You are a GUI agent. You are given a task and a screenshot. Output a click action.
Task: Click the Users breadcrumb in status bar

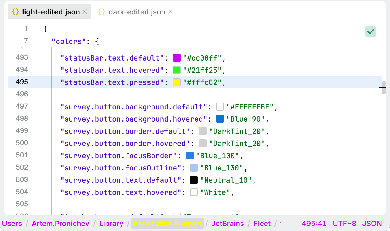coord(12,224)
